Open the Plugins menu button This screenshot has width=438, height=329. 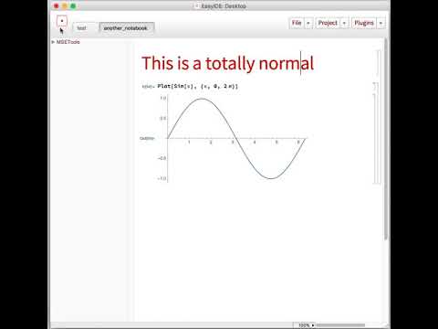364,23
